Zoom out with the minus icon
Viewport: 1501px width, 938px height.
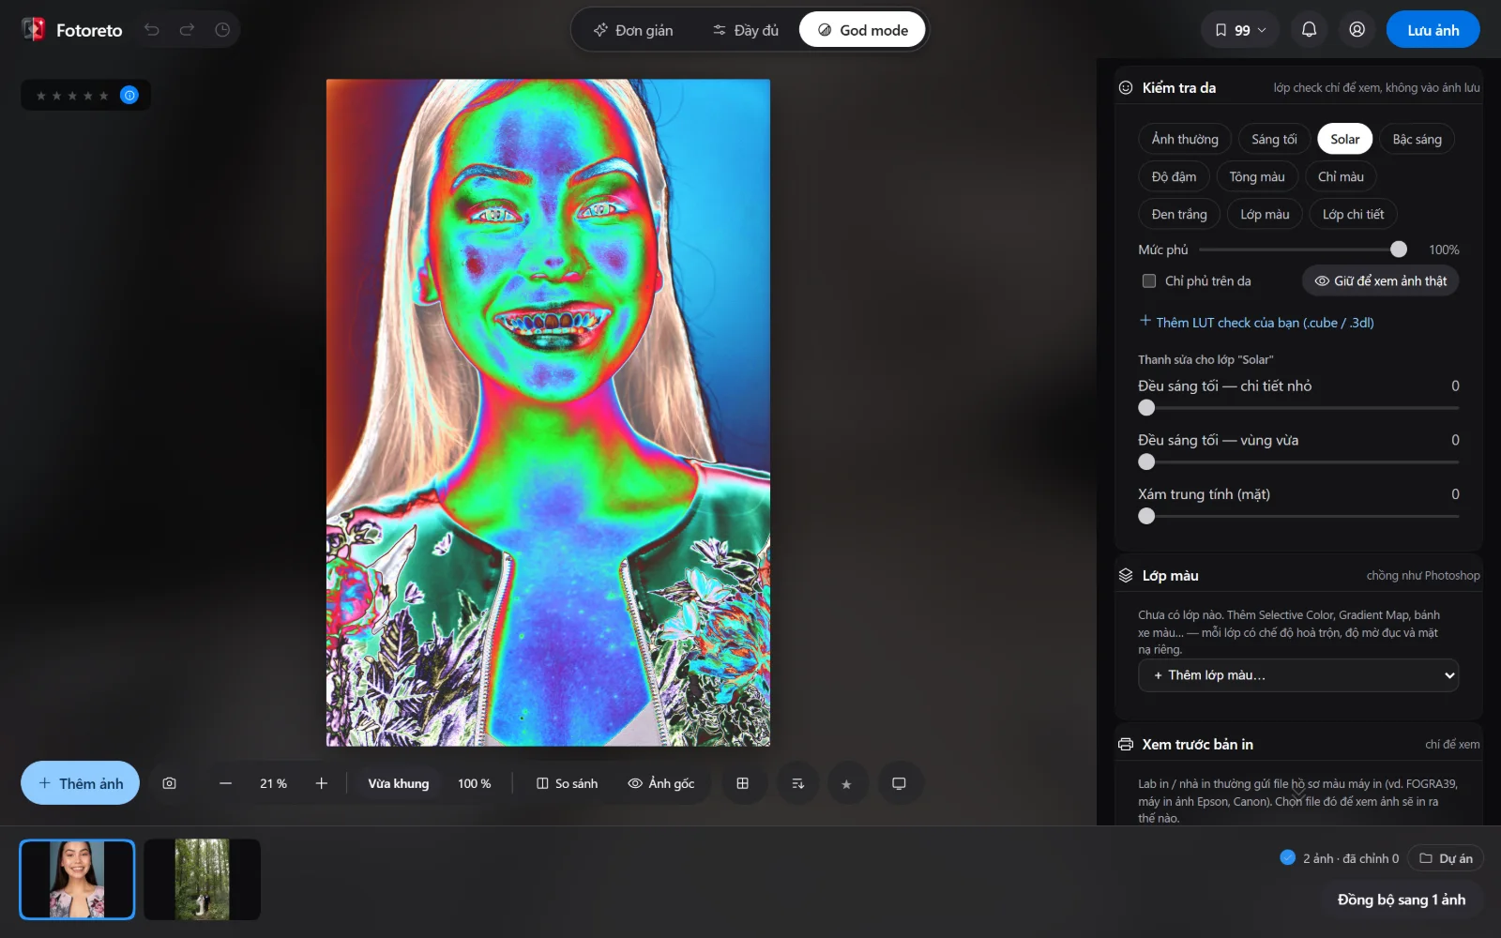[x=225, y=783]
